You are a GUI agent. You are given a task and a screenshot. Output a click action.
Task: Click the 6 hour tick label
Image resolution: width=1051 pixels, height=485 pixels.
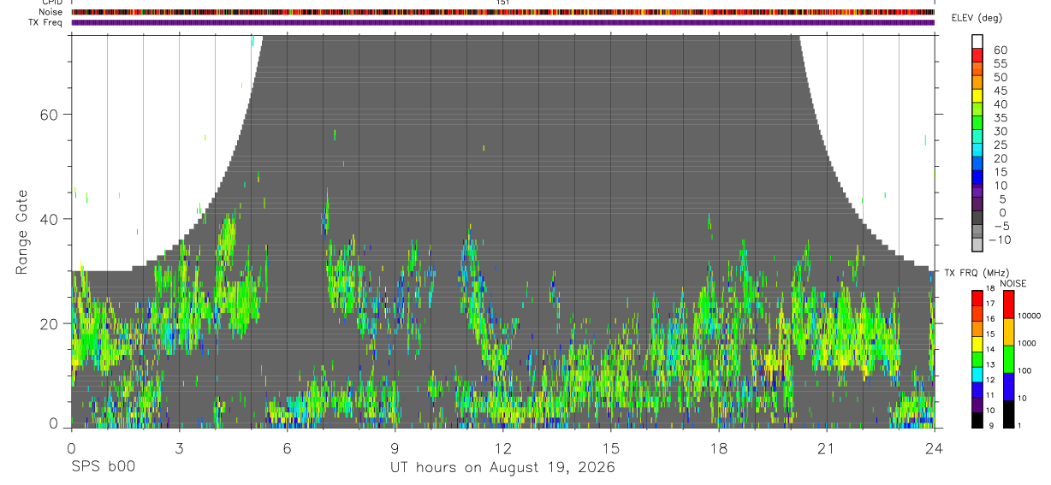[287, 449]
